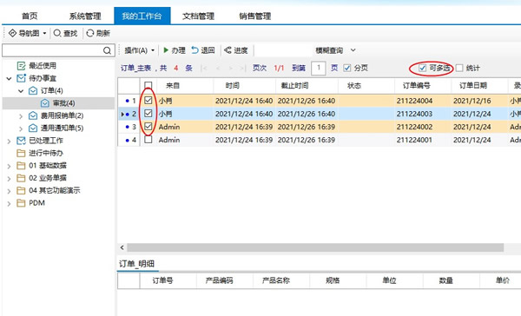Select the 最近使用 list icon
This screenshot has height=316, width=521.
(21, 66)
